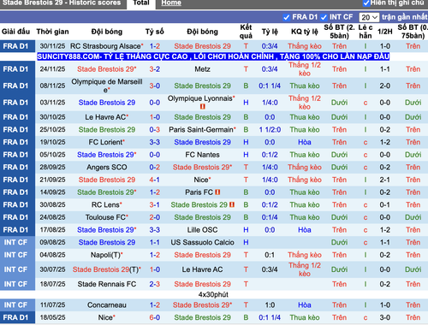Click the 1/2H column header

384,32
